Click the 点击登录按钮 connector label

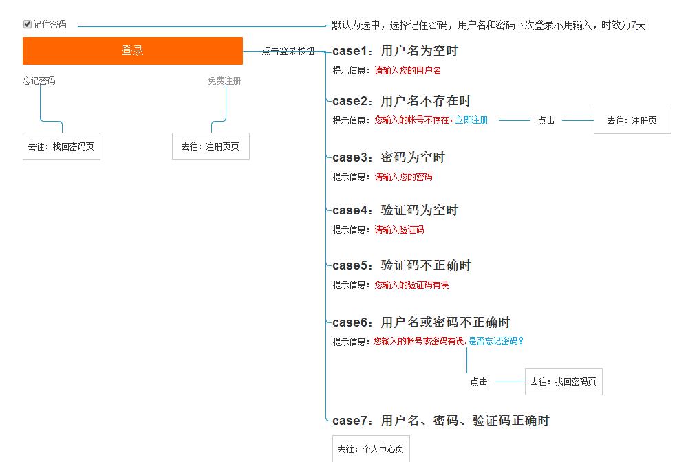click(288, 51)
